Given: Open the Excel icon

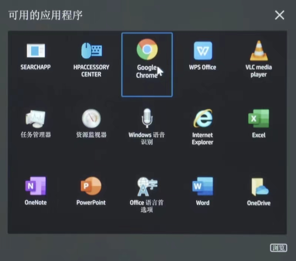Looking at the screenshot, I should pyautogui.click(x=259, y=118).
